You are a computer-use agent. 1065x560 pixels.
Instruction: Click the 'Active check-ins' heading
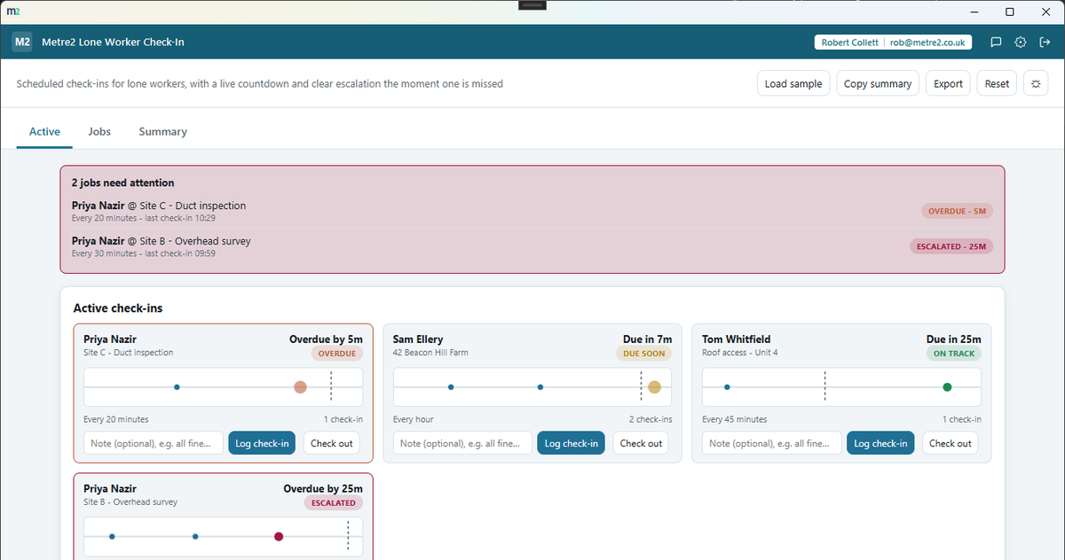tap(117, 308)
